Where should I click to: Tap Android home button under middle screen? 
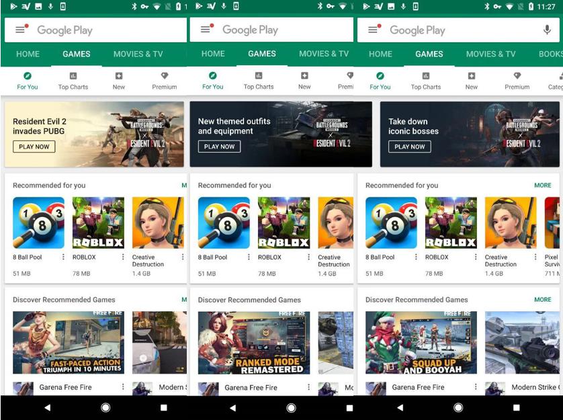(291, 408)
